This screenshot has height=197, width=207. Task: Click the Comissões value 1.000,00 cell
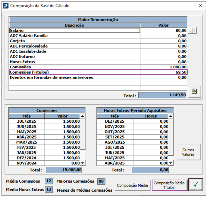click(164, 67)
